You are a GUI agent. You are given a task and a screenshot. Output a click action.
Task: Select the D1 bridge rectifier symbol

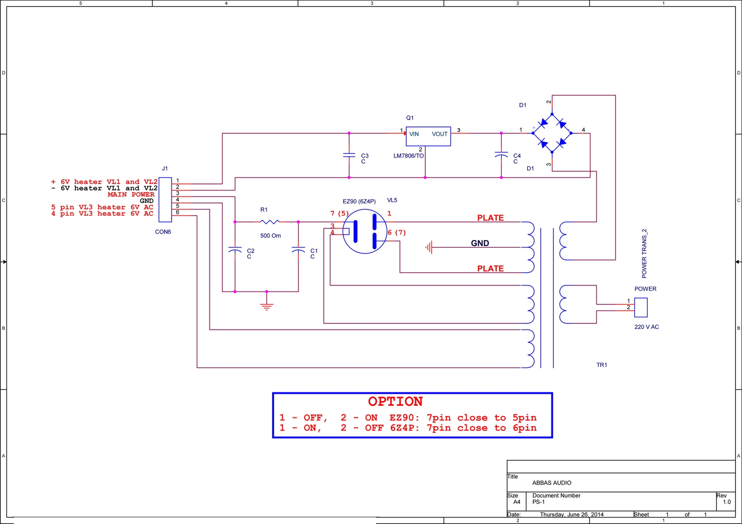coord(552,133)
